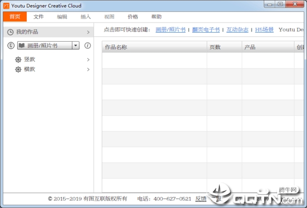Open the 价格 menu
The image size is (307, 208).
pyautogui.click(x=133, y=17)
